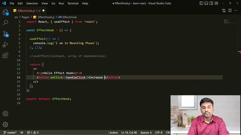Click the word 'Increase' in button text

coord(96,78)
